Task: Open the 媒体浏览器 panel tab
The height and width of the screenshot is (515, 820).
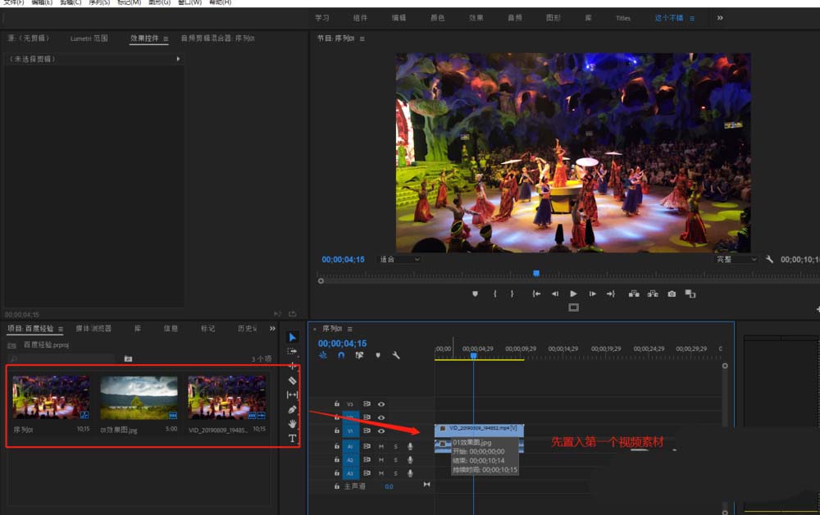Action: (93, 328)
